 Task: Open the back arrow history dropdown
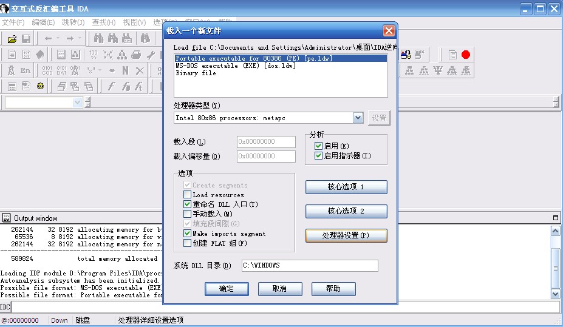point(58,38)
